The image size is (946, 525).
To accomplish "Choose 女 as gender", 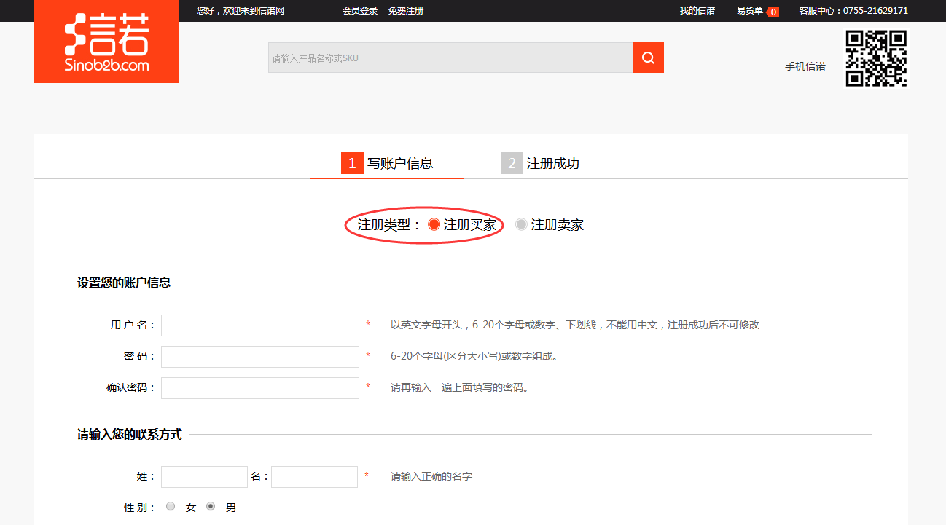I will coord(171,507).
